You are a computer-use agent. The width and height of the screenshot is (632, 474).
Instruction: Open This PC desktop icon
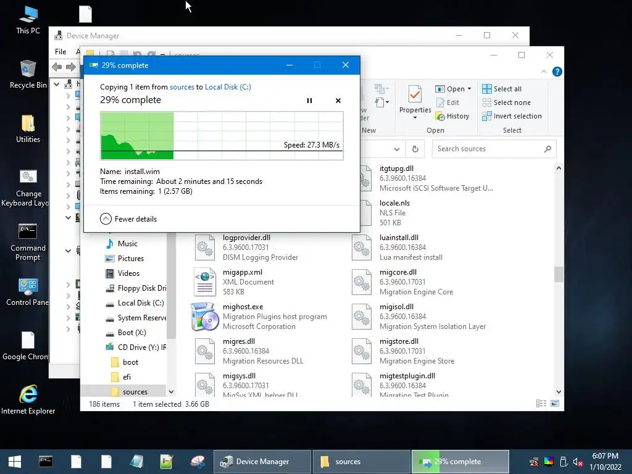click(x=28, y=20)
